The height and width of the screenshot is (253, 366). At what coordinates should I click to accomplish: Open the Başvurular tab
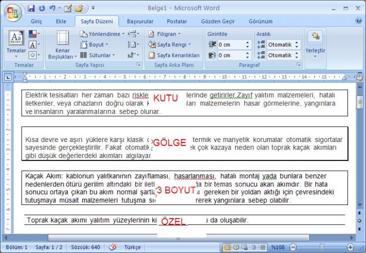140,21
